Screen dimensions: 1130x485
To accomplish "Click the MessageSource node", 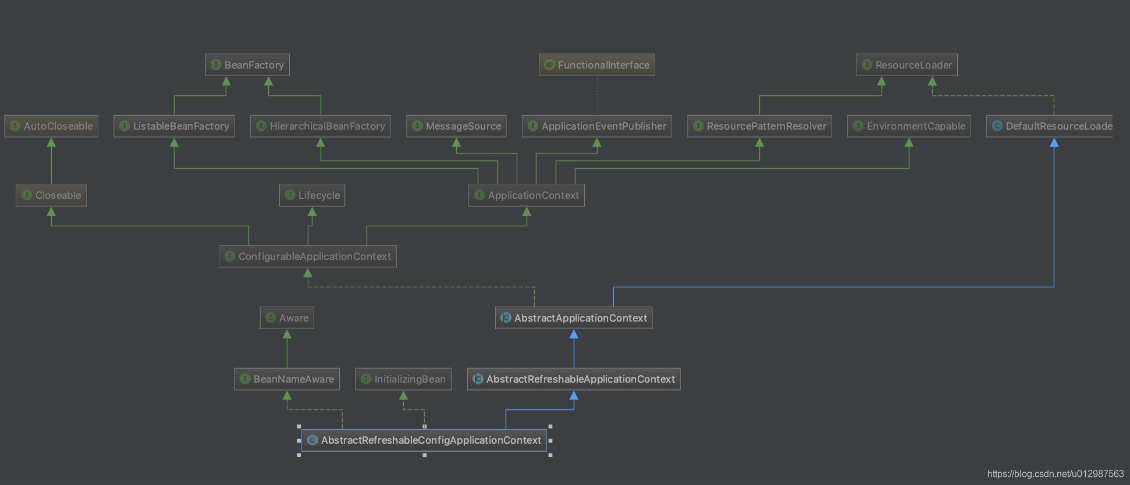I will coord(456,126).
